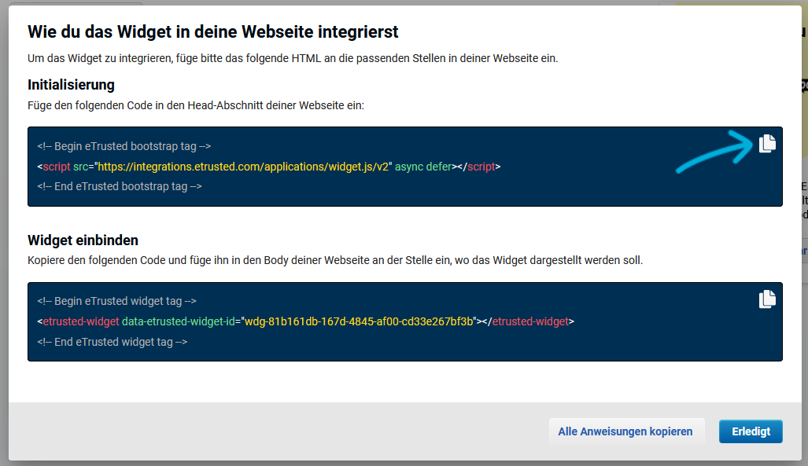Click the integrations.etrusted.com script URL

244,167
